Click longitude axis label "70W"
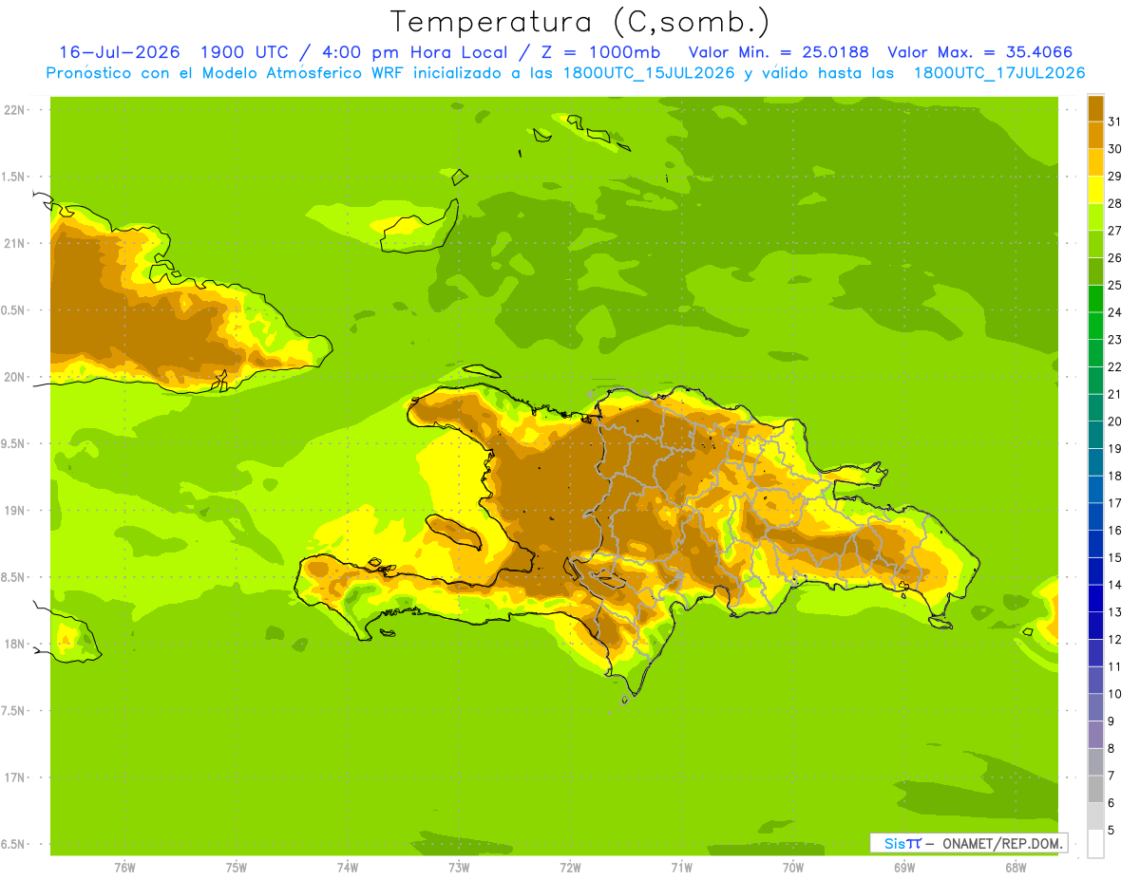The image size is (1140, 880). click(792, 869)
